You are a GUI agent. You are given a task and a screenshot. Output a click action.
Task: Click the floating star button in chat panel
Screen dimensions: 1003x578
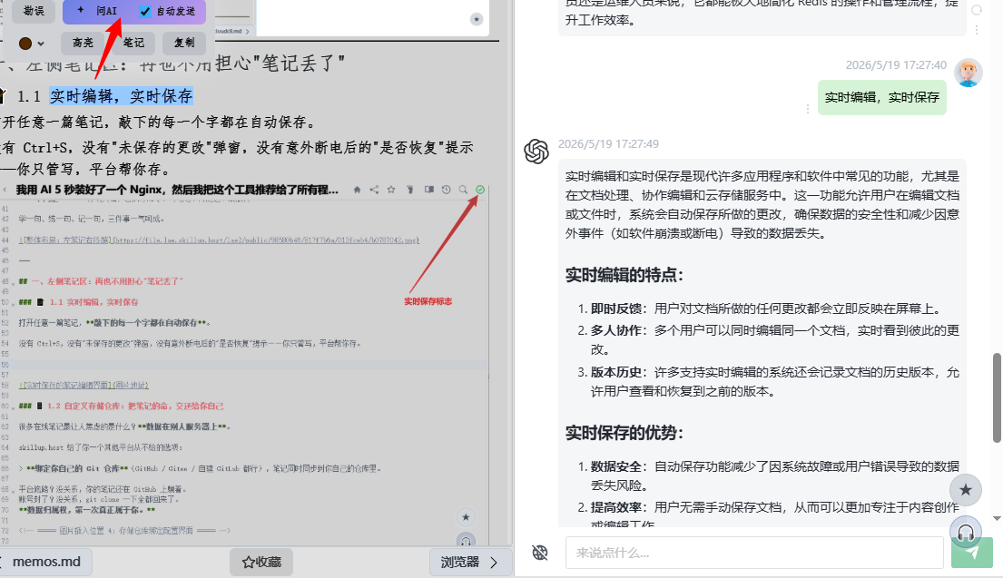click(x=966, y=490)
